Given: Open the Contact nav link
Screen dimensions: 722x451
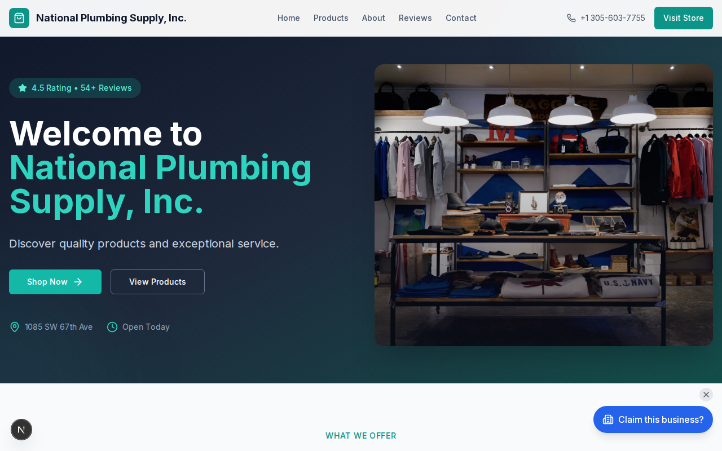Looking at the screenshot, I should click(461, 18).
